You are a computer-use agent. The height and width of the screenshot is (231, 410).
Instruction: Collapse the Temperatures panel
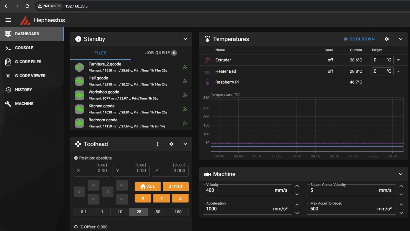401,39
